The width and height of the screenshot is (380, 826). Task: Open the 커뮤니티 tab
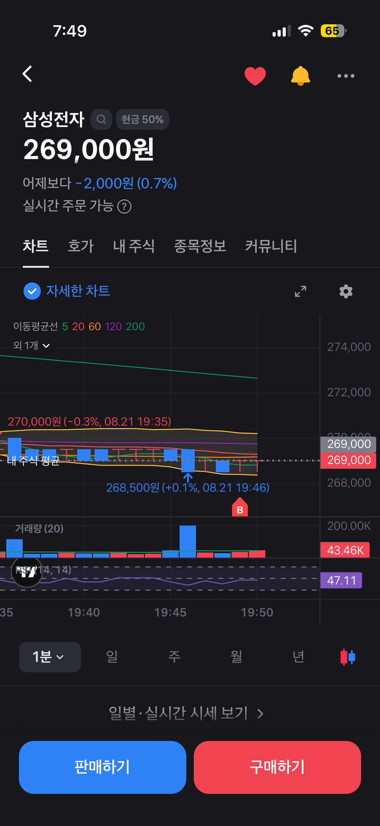pos(271,246)
